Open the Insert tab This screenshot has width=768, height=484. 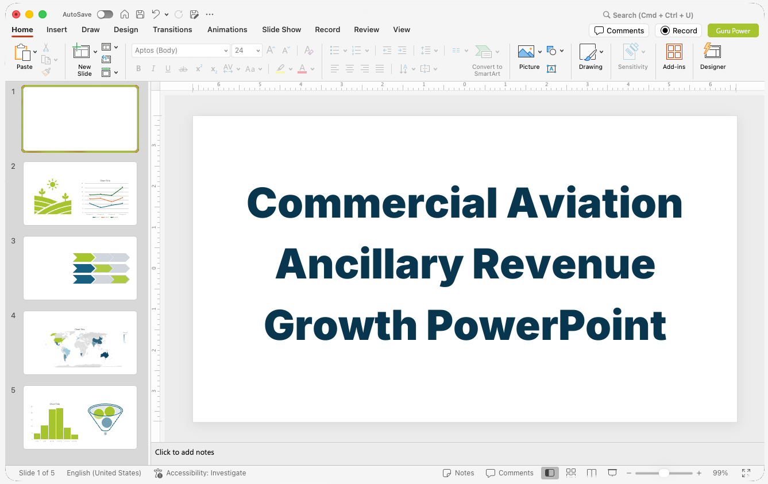(57, 30)
